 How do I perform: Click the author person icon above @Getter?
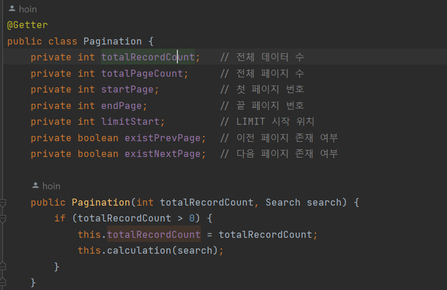(x=12, y=9)
